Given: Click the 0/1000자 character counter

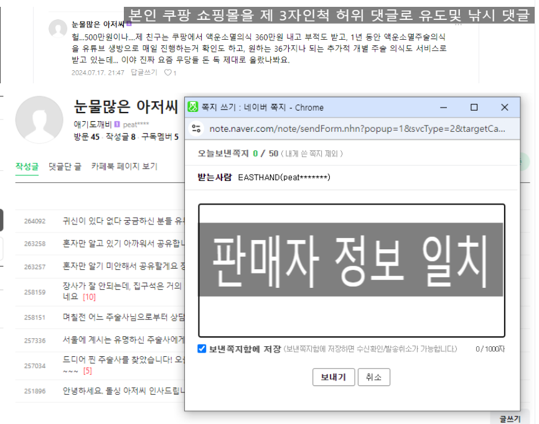Looking at the screenshot, I should (490, 349).
